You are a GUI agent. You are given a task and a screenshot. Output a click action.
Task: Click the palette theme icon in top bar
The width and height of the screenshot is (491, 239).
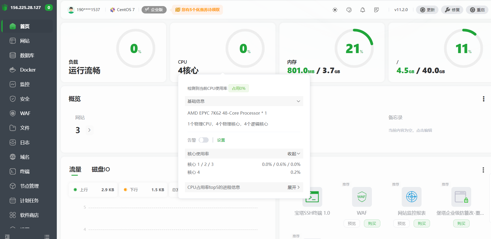349,10
